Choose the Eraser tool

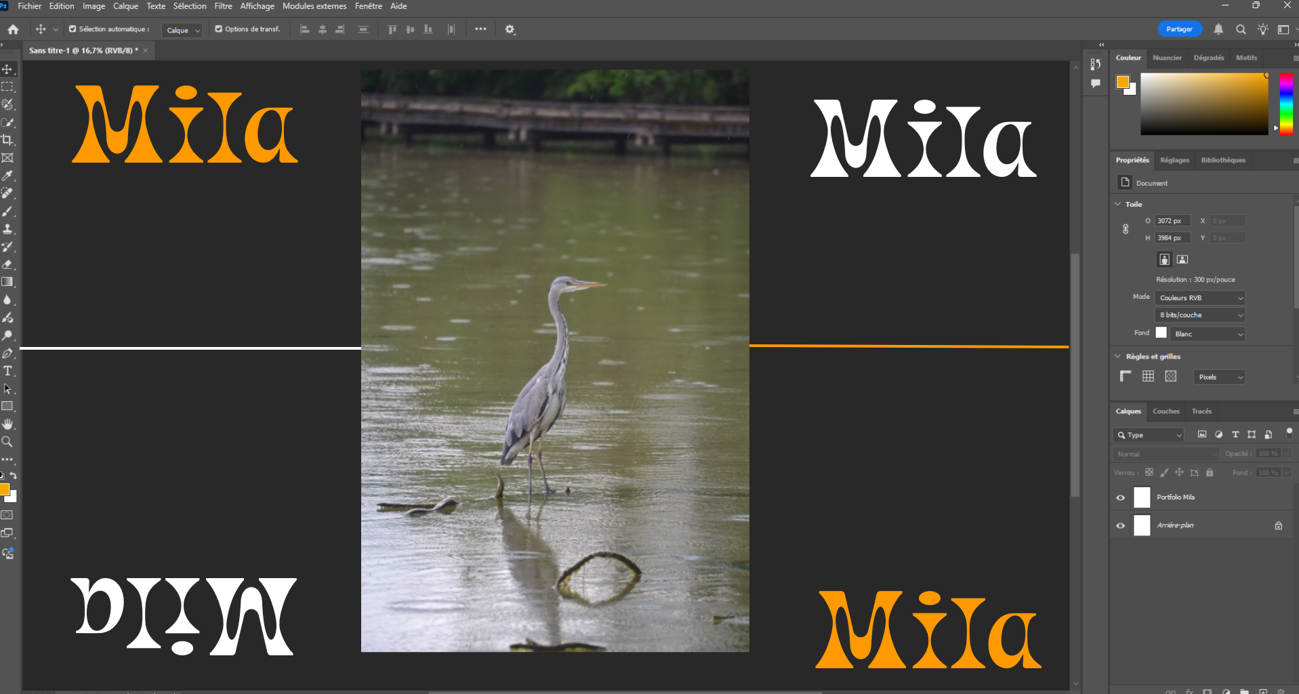click(x=7, y=264)
